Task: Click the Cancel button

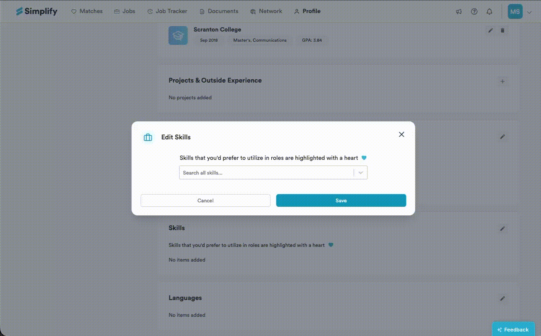Action: 205,200
